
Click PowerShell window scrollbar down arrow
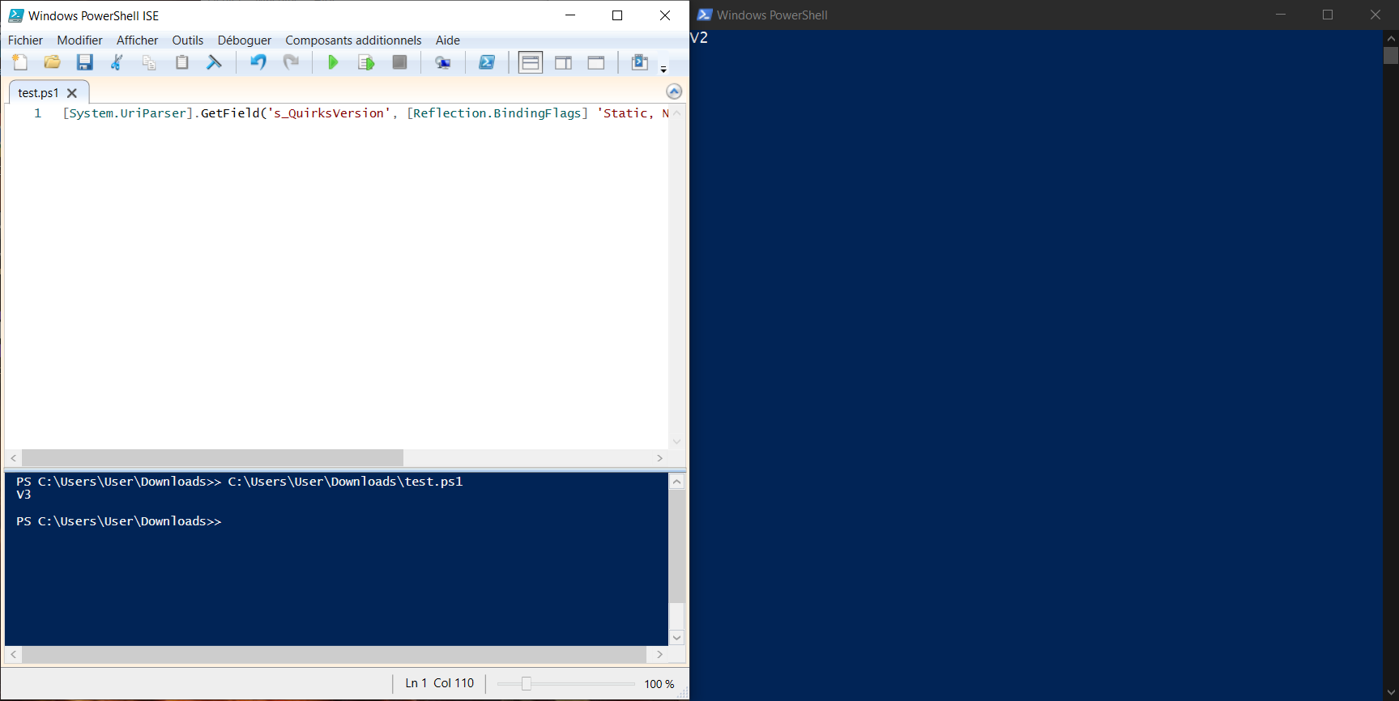[1391, 692]
